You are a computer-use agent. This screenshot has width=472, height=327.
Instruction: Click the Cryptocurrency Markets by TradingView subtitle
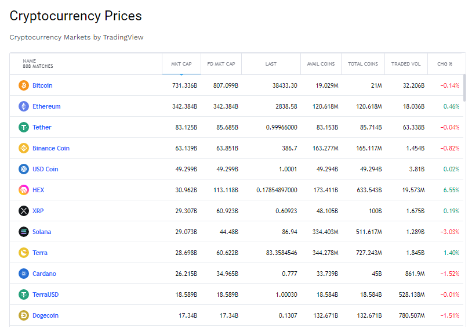pos(77,37)
